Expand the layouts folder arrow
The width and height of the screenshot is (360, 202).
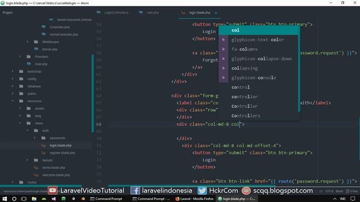click(x=28, y=160)
